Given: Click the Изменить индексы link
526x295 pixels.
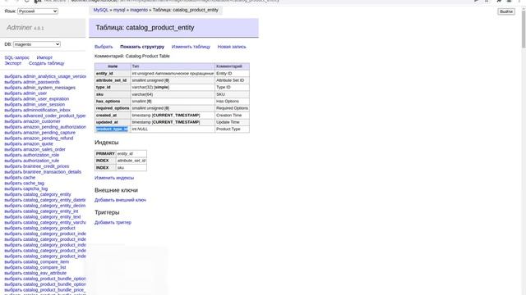Looking at the screenshot, I should pos(114,178).
